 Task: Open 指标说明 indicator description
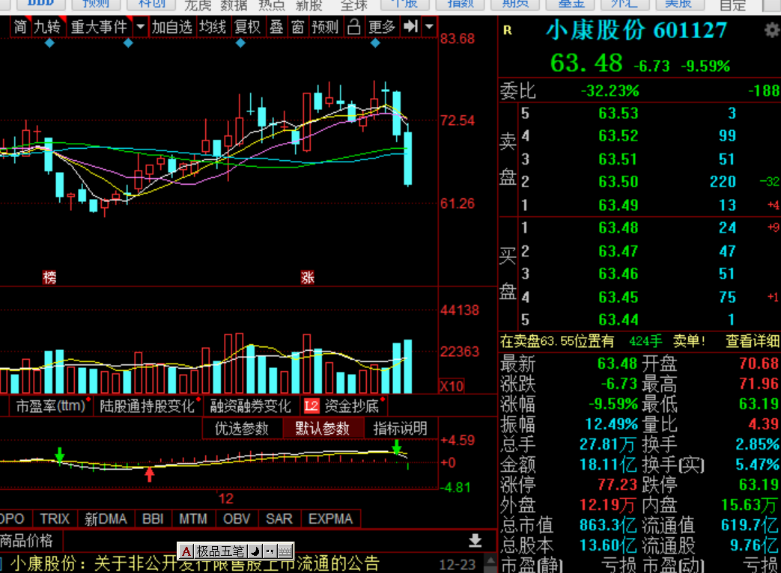click(401, 429)
